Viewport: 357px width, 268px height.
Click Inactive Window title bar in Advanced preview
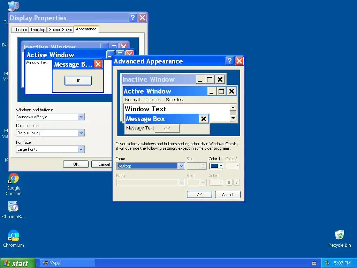pos(159,79)
